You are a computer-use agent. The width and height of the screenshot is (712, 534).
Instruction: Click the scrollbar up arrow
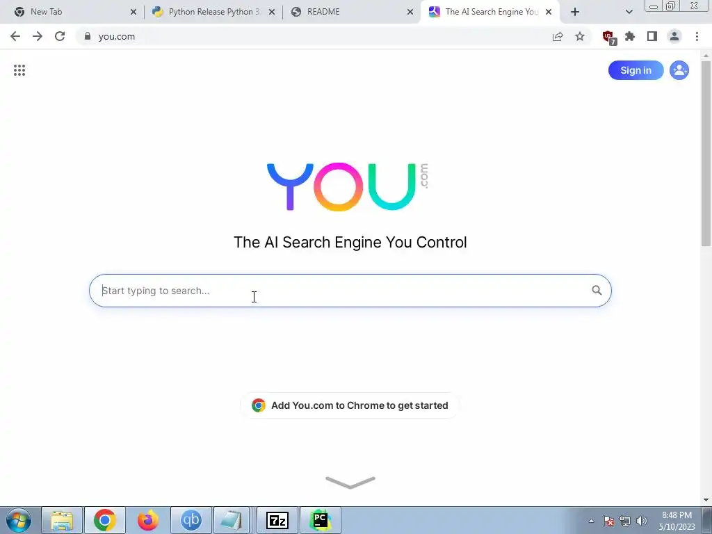tap(706, 55)
